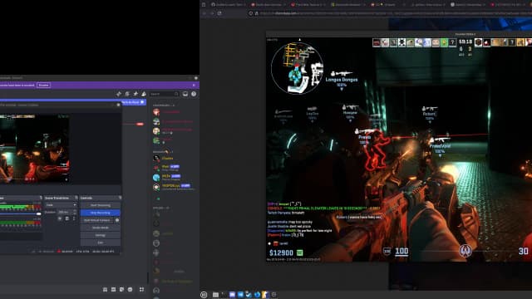Open Discord inbox icon
Image resolution: width=532 pixels, height=299 pixels.
pos(185,94)
